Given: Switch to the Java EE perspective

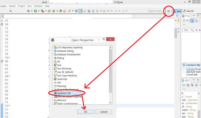Looking at the screenshot, I should pos(189,11).
